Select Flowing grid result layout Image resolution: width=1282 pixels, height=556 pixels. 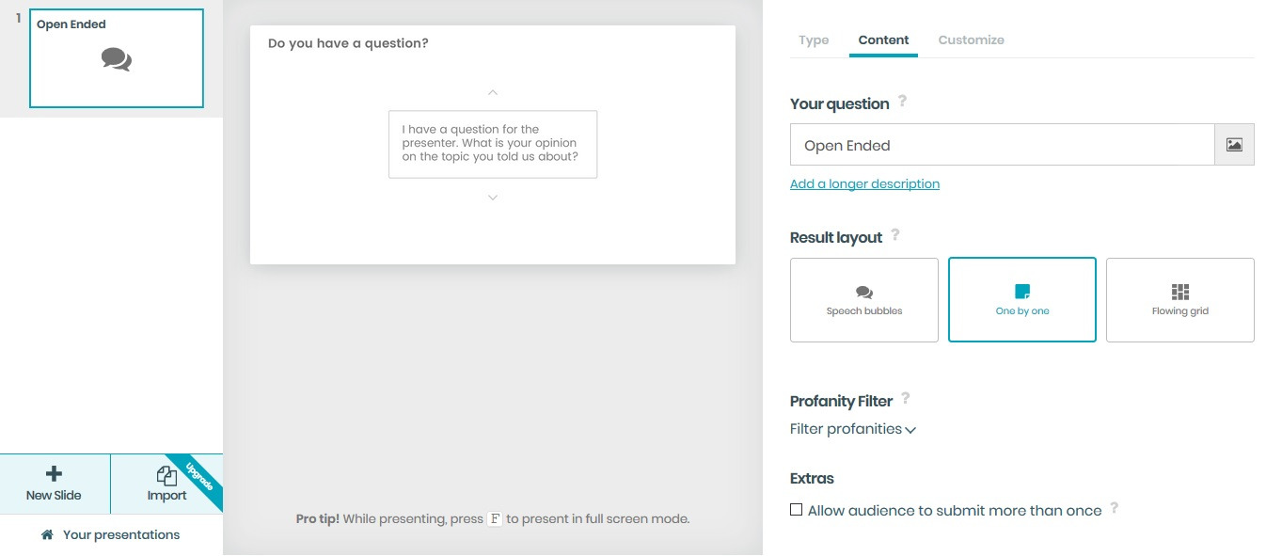pyautogui.click(x=1179, y=300)
